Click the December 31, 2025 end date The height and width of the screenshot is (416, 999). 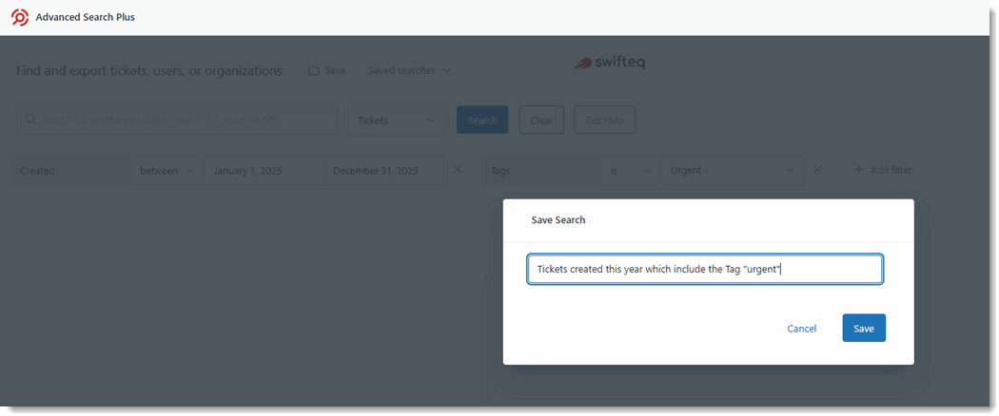[383, 170]
